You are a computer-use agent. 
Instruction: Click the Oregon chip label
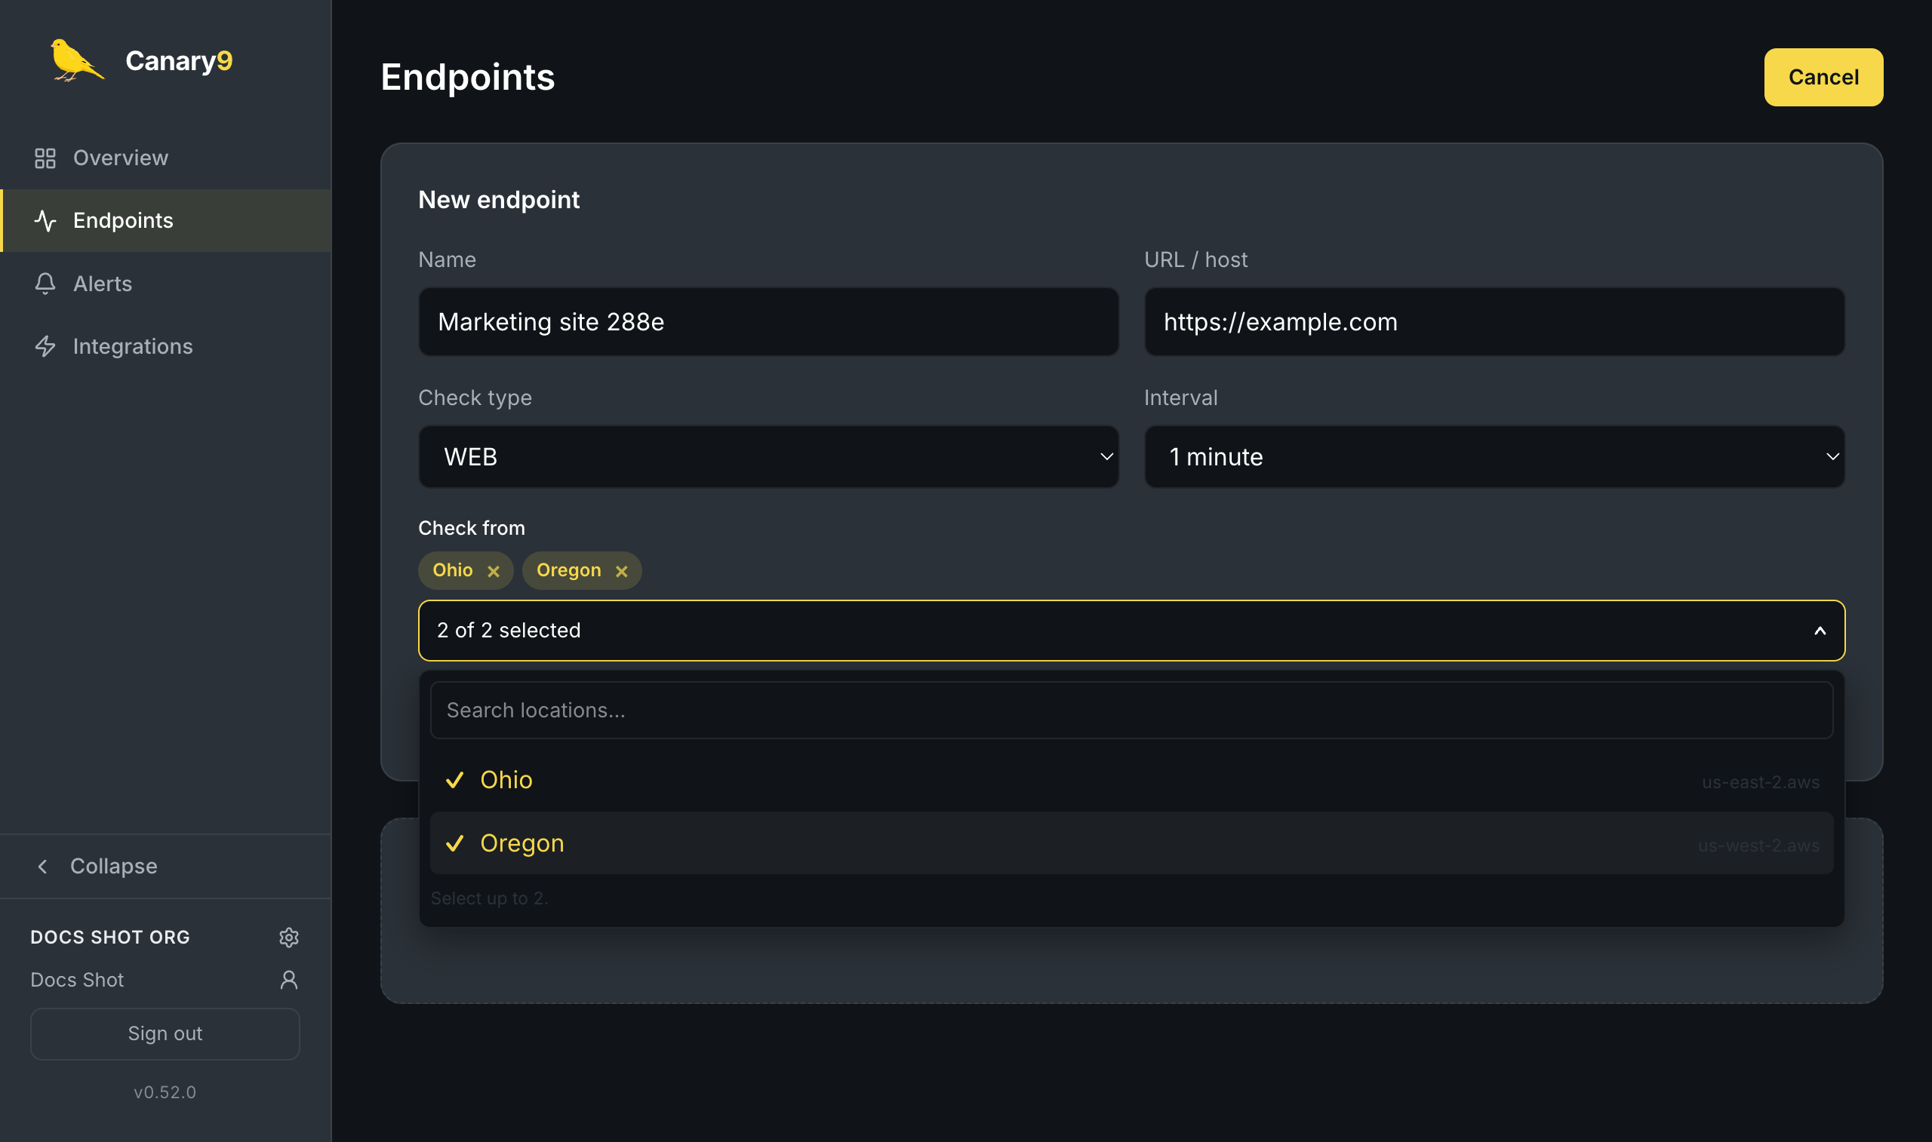pyautogui.click(x=569, y=571)
